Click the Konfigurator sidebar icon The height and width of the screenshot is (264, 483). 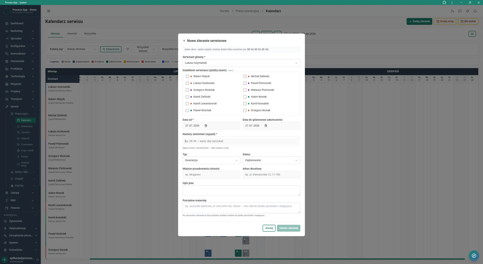click(x=7, y=46)
